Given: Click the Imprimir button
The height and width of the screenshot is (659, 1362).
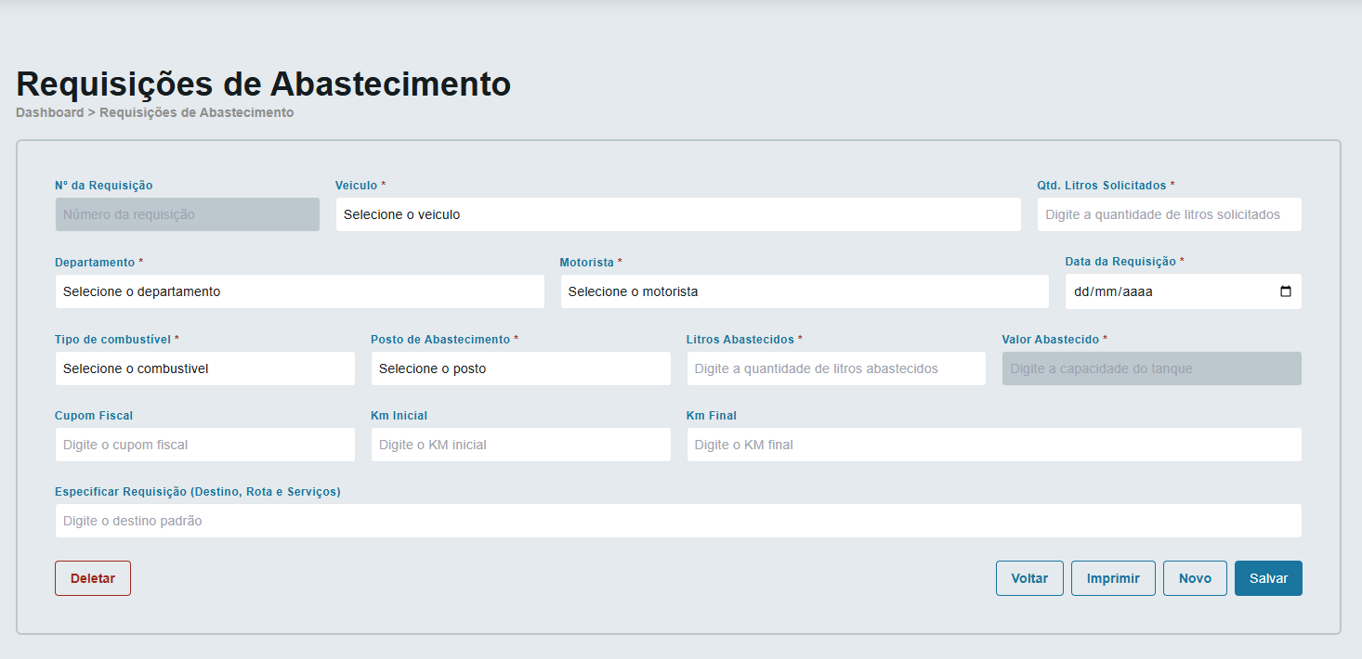Looking at the screenshot, I should tap(1112, 578).
